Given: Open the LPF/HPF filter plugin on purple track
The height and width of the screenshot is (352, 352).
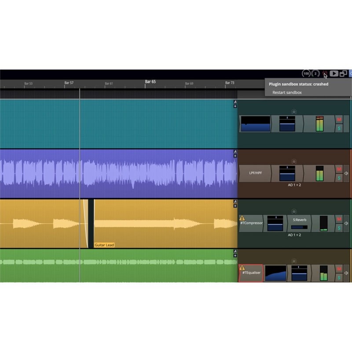Looking at the screenshot, I should coord(255,173).
